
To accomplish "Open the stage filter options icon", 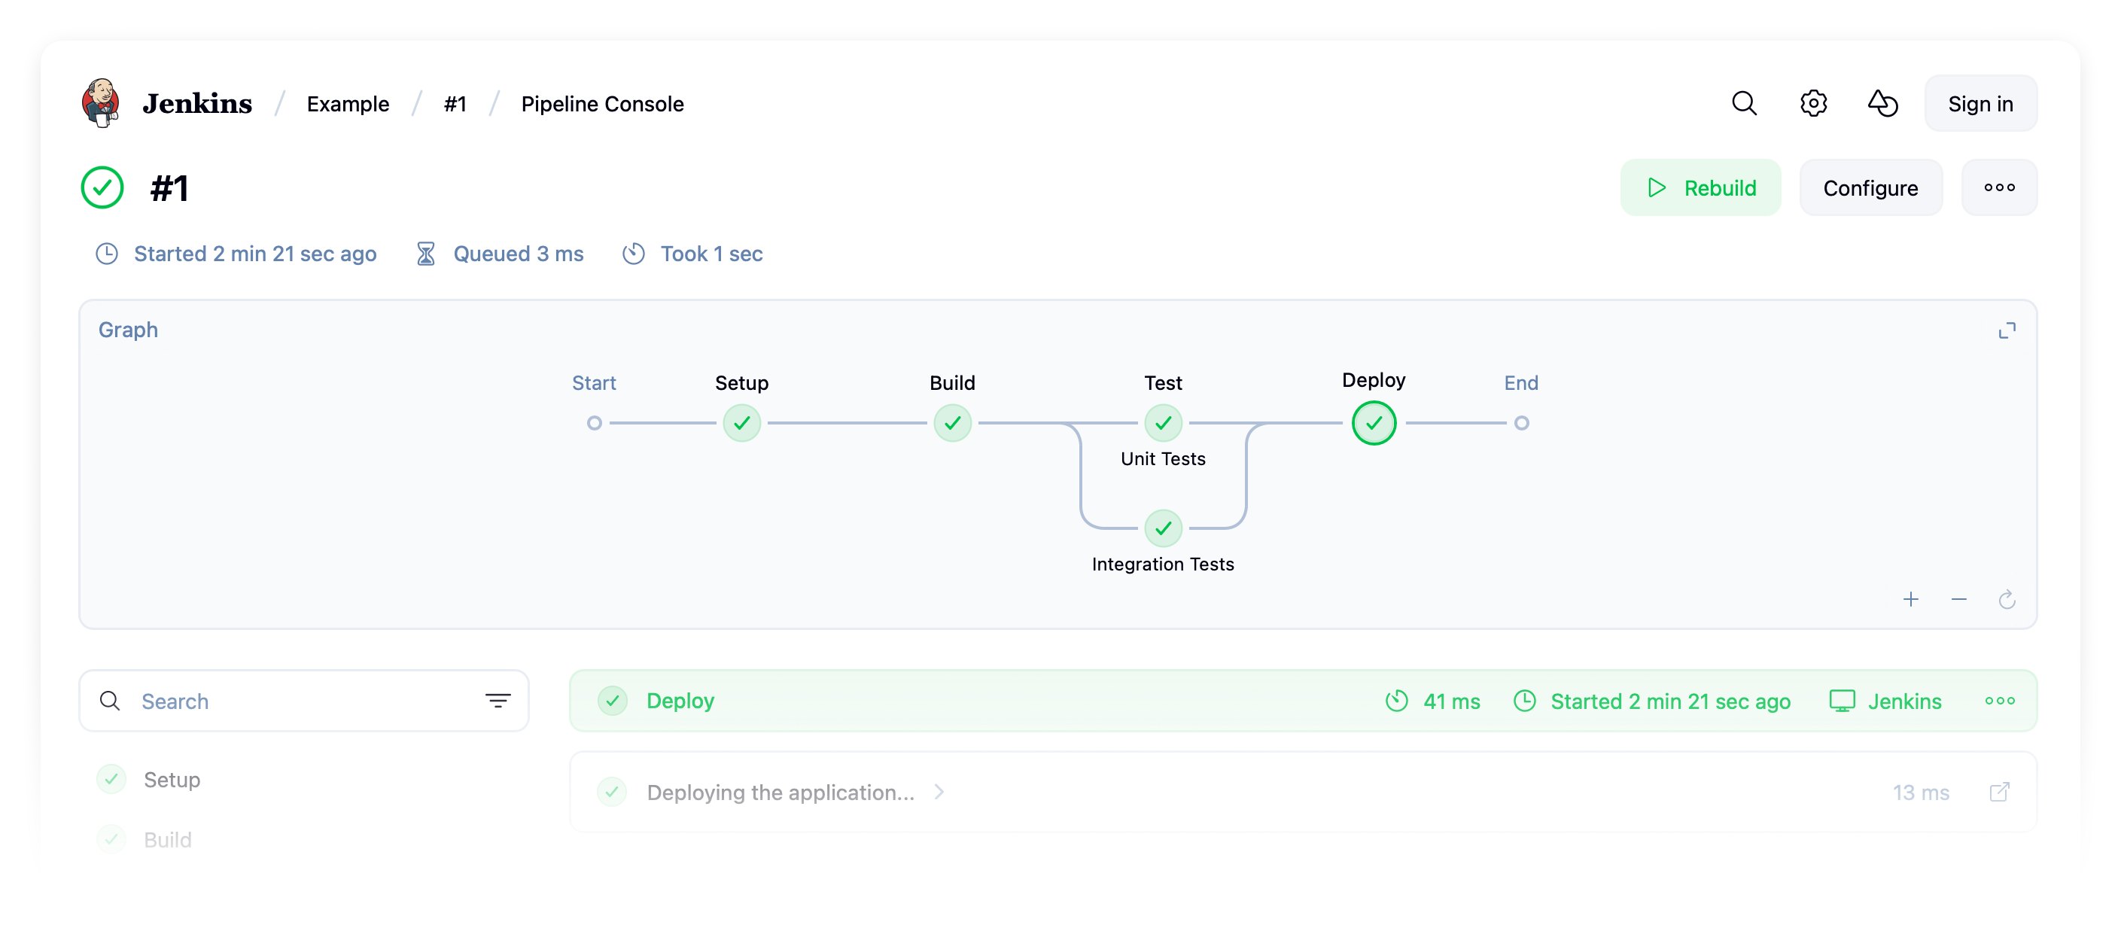I will point(498,700).
